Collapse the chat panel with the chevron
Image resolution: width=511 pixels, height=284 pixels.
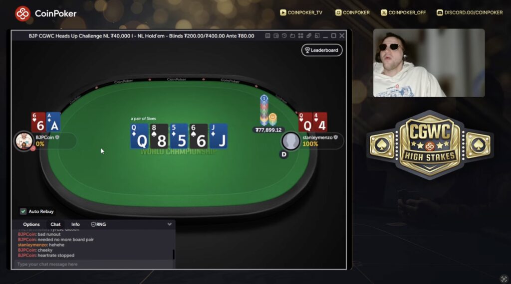click(x=170, y=224)
